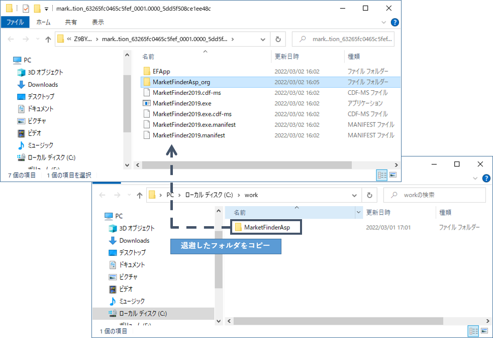This screenshot has height=338, width=493.
Task: Click the properties icon in title bar
Action: pos(26,9)
